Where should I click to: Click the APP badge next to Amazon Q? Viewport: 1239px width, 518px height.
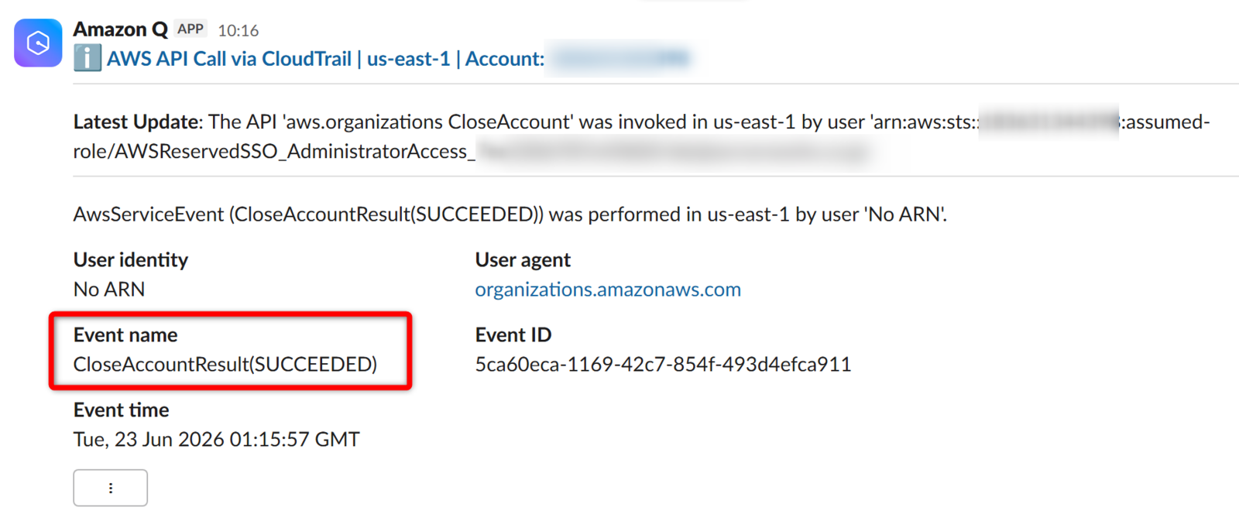(x=190, y=29)
